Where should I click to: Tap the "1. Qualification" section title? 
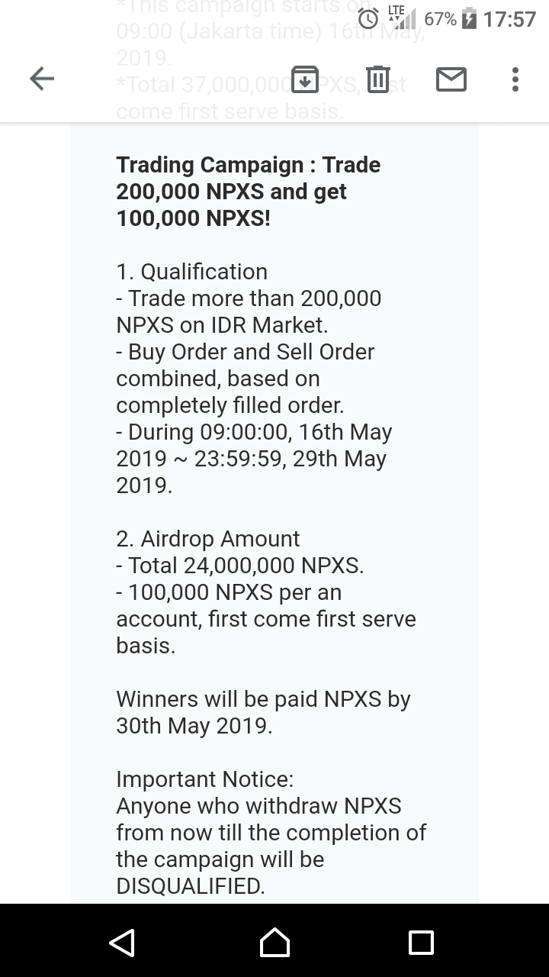pos(192,272)
